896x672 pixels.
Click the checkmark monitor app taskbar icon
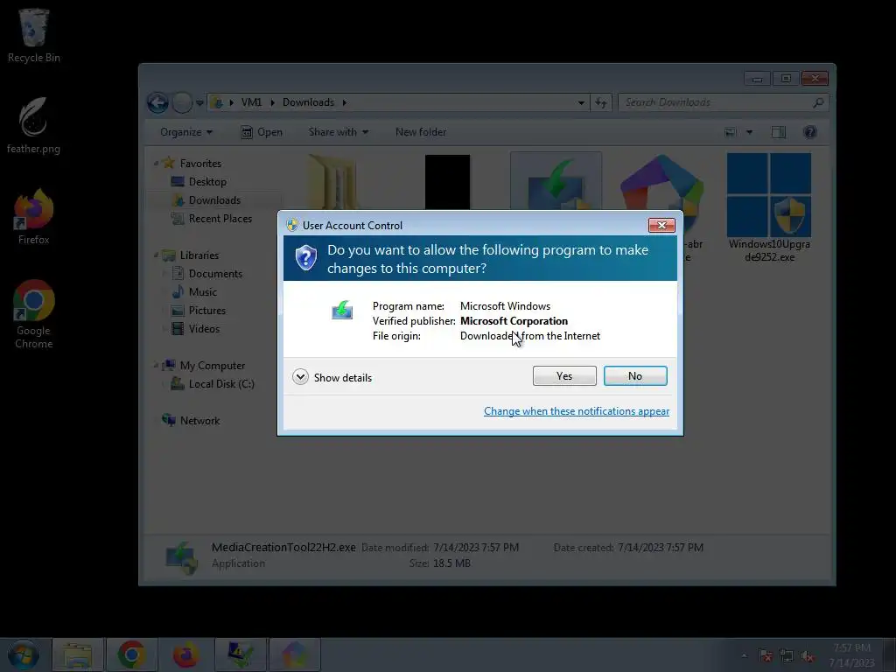click(240, 654)
